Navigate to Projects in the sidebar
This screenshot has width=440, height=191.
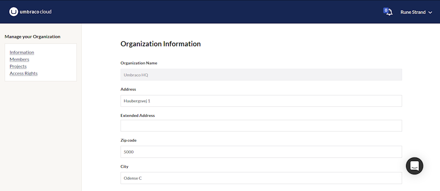[18, 66]
